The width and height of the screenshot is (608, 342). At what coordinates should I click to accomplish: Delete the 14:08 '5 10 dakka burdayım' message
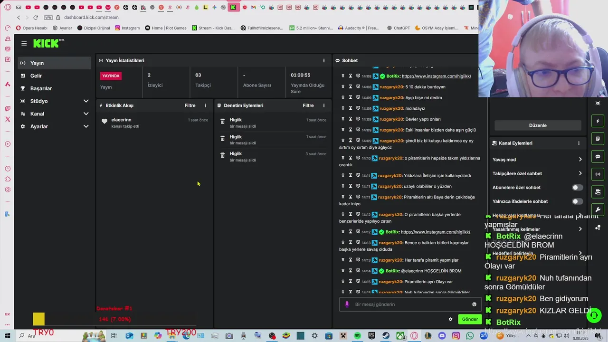pyautogui.click(x=343, y=87)
